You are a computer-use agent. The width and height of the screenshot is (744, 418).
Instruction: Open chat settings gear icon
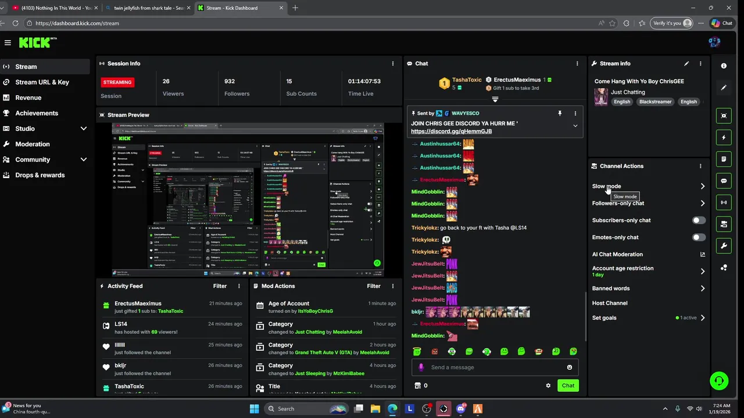[548, 385]
